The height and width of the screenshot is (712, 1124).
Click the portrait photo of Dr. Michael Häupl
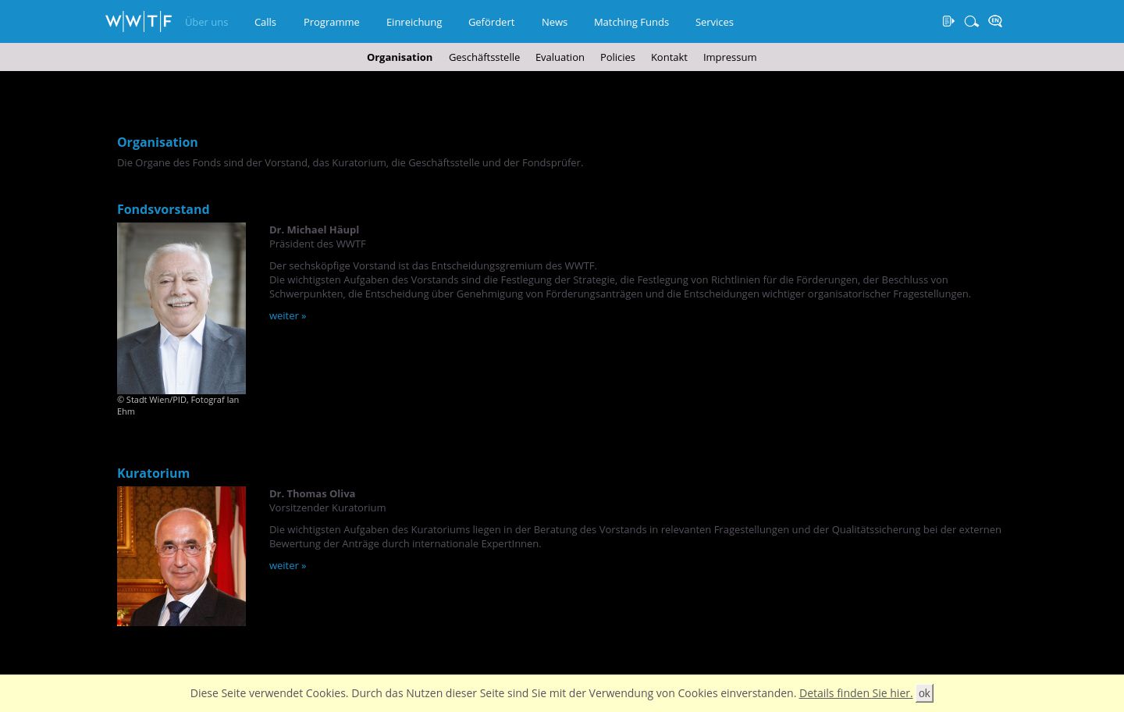[x=181, y=308]
